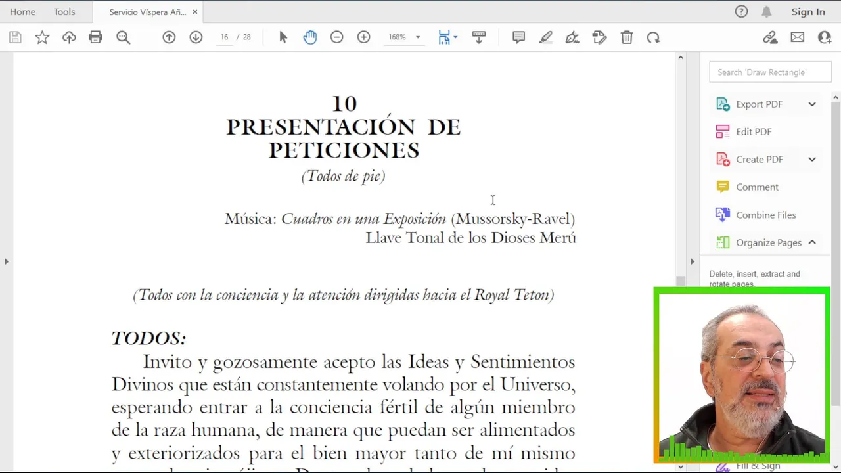Click the text (Todos de pie)
841x473 pixels.
click(343, 176)
